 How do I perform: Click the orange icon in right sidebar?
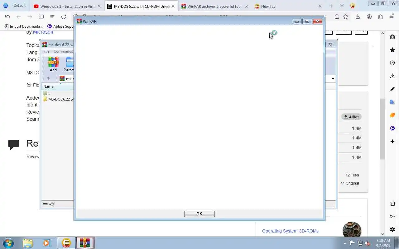(x=392, y=115)
